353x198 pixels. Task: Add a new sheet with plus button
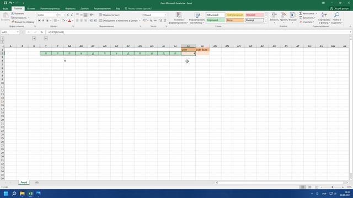[x=37, y=183]
